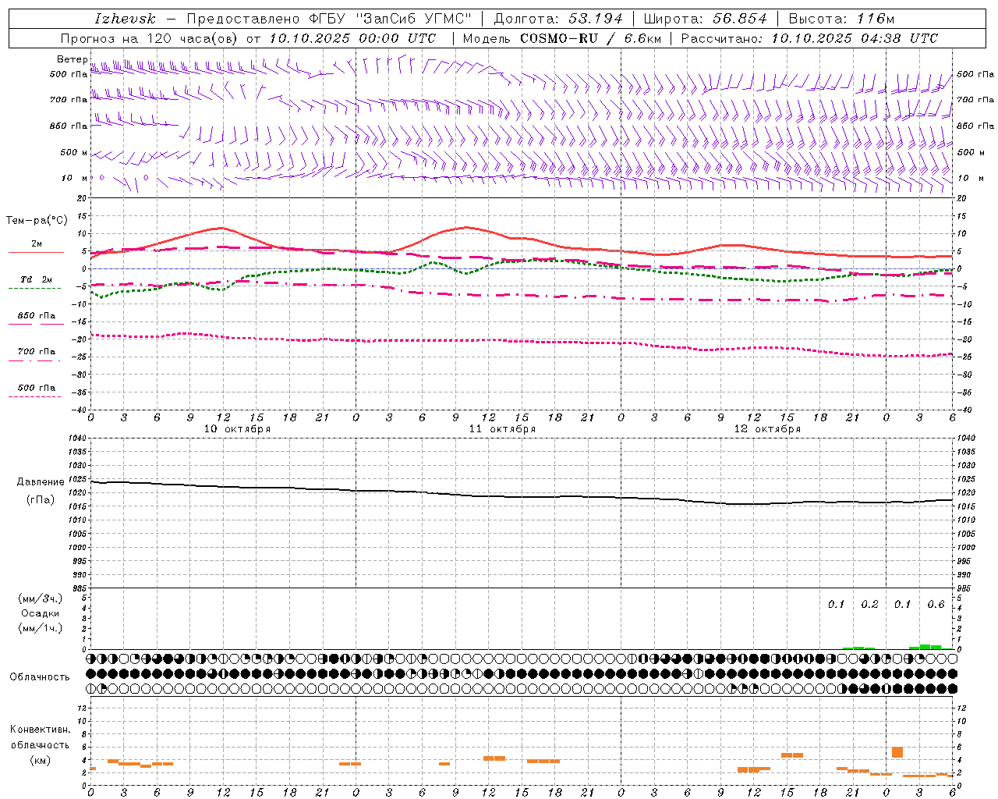Click the Осадки precipitation label

pos(41,613)
